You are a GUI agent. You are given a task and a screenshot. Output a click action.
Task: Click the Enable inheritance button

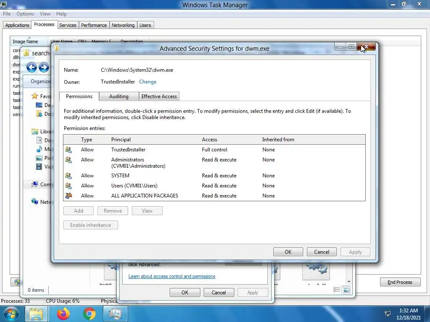click(x=91, y=225)
